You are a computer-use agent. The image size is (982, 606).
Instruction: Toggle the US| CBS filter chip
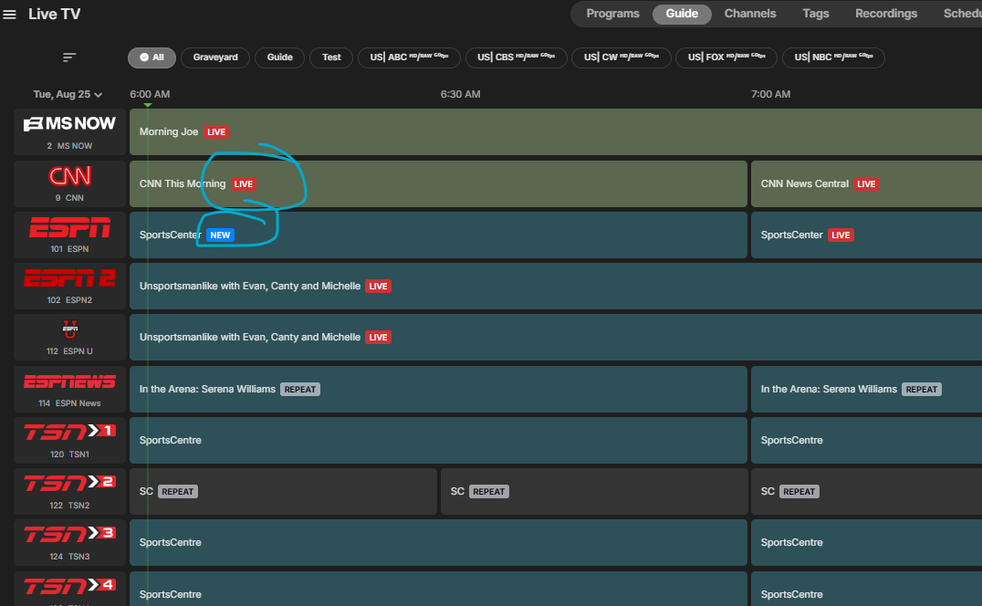click(516, 57)
